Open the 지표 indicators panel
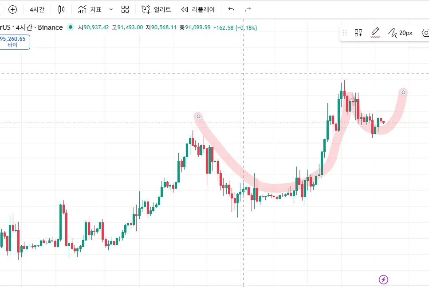429x287 pixels. coord(90,9)
